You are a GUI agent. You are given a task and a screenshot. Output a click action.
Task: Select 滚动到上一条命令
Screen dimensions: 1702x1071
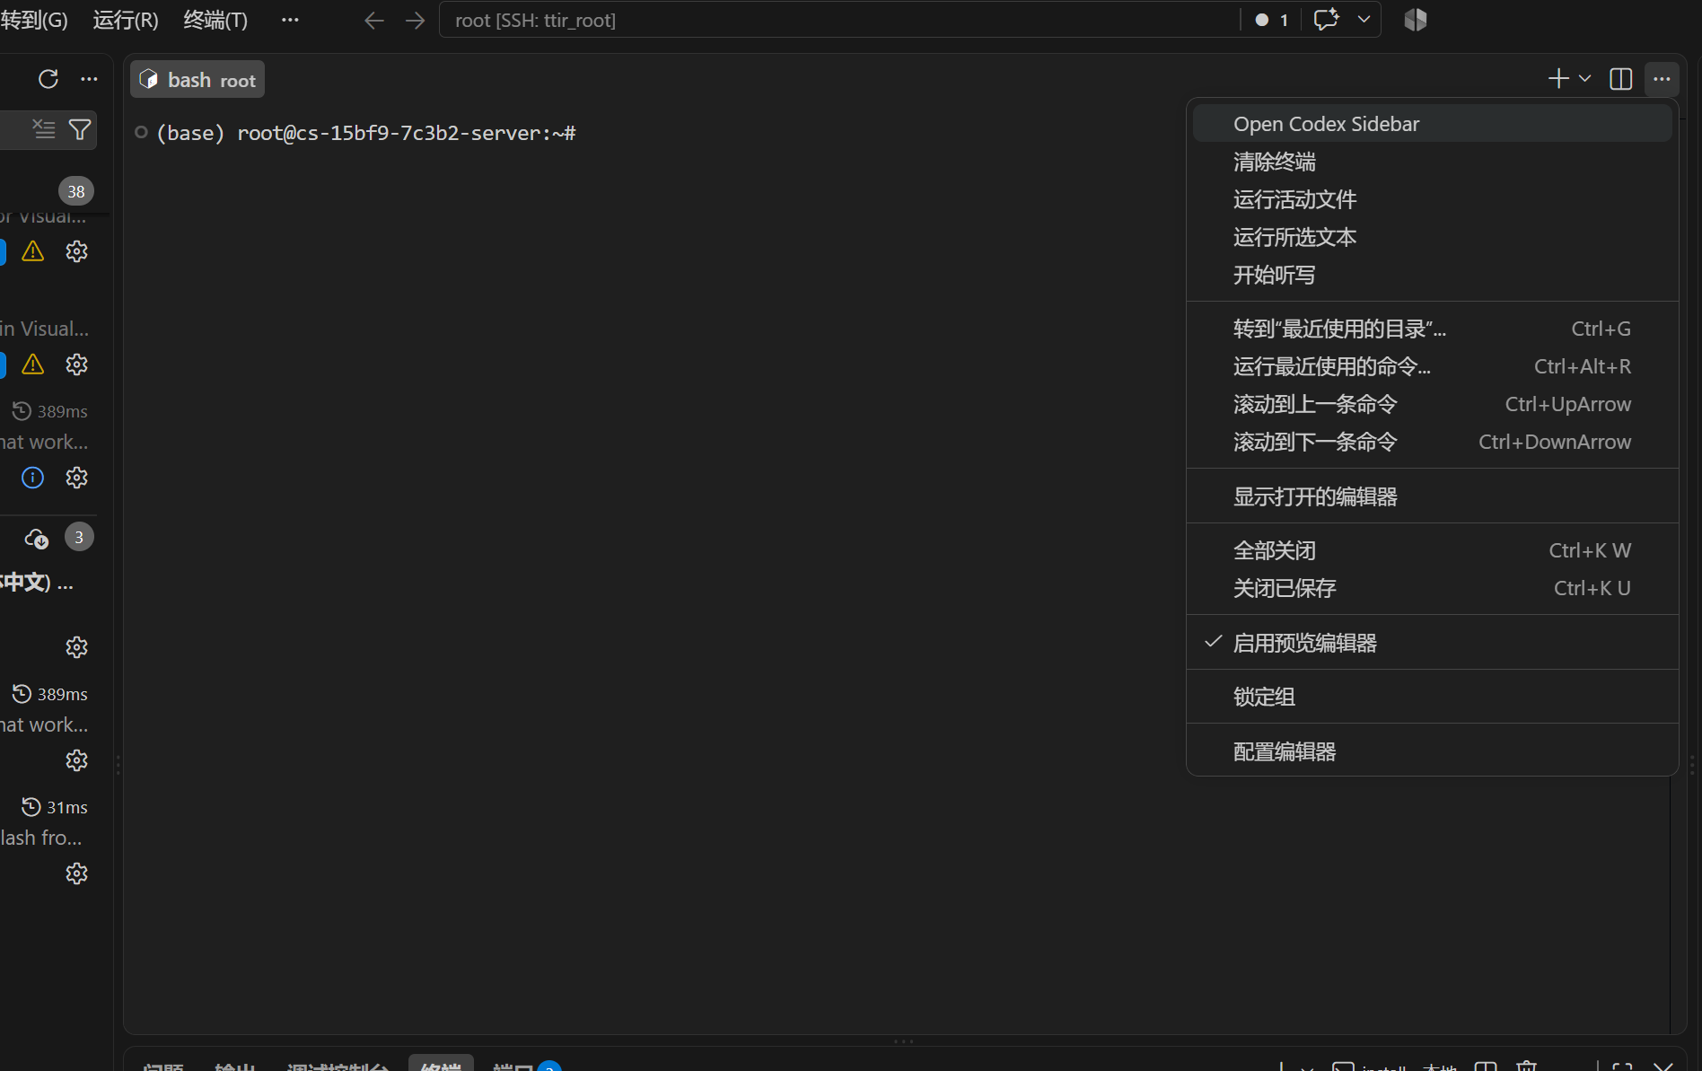(x=1432, y=404)
